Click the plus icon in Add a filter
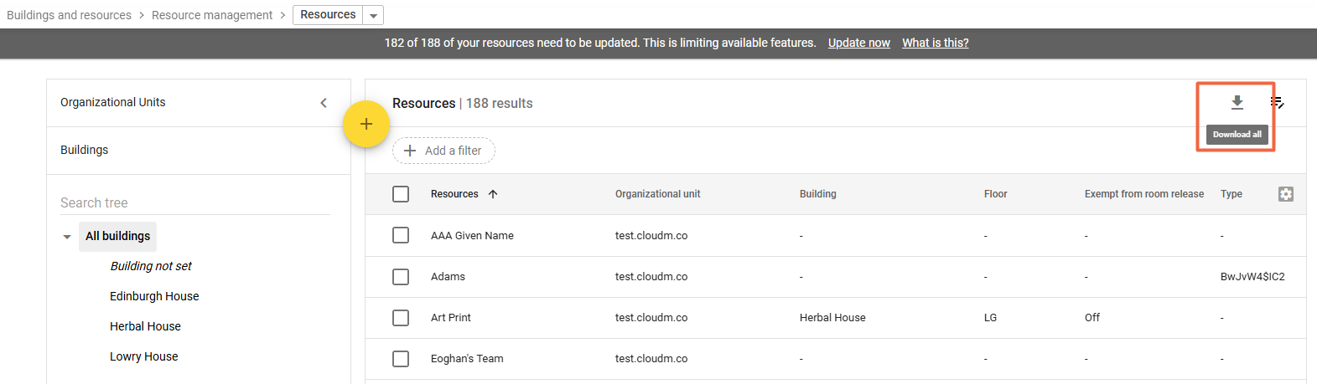The image size is (1317, 384). 410,151
